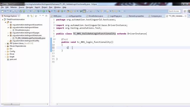Open the File menu

2,7
